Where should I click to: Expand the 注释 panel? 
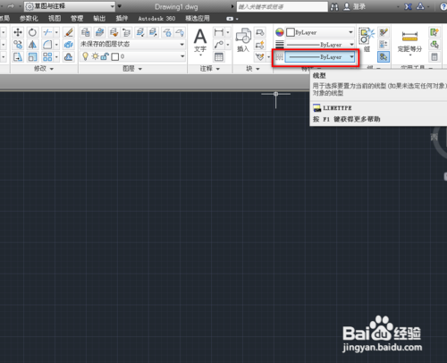(x=209, y=69)
